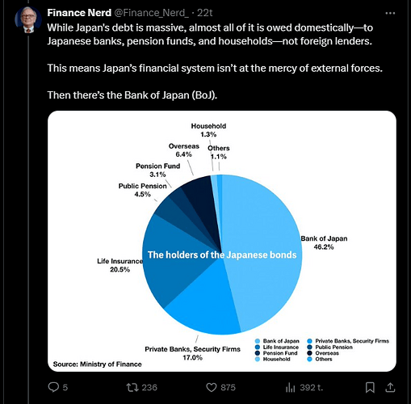The width and height of the screenshot is (411, 404).
Task: Open the Finance Nerd display name
Action: coord(79,13)
